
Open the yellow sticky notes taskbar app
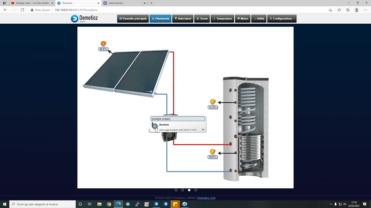(175, 204)
